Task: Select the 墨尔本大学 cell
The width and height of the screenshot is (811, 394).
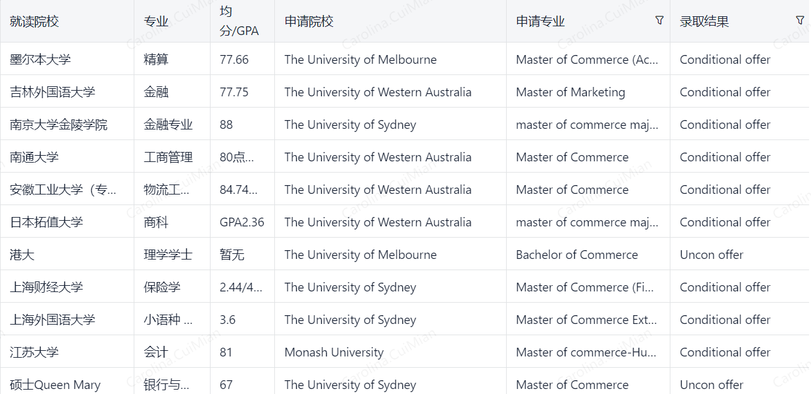Action: 41,59
